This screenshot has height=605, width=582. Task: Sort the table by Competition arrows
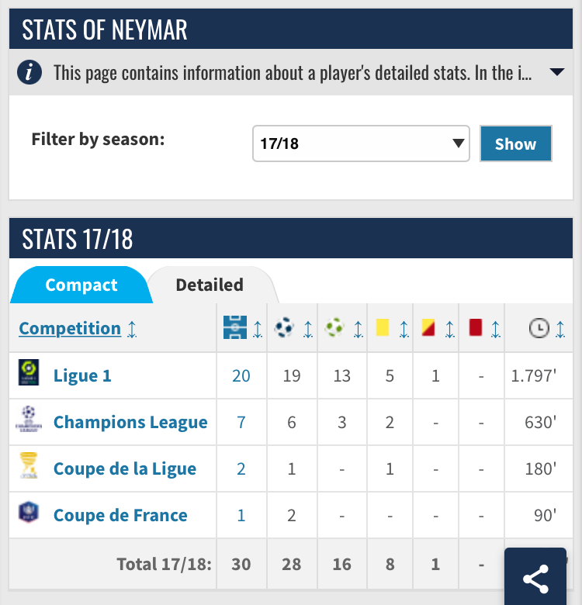(x=132, y=329)
